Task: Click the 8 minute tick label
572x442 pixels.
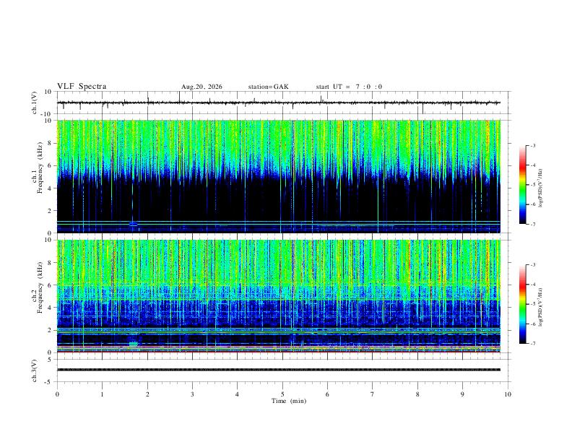Action: tap(417, 394)
